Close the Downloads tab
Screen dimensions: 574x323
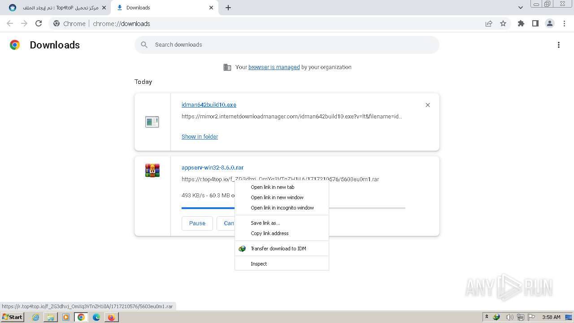211,8
